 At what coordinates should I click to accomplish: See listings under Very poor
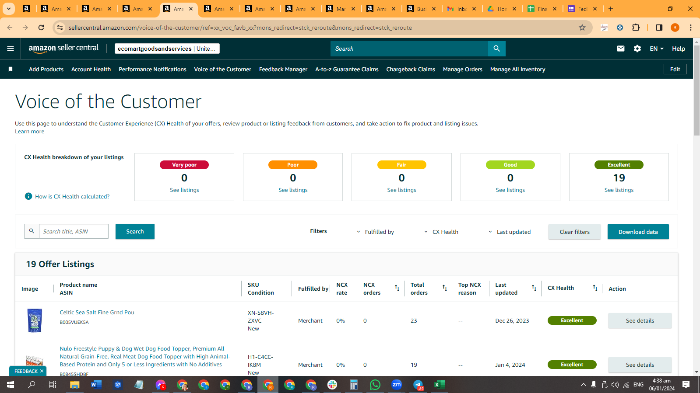[x=184, y=190]
